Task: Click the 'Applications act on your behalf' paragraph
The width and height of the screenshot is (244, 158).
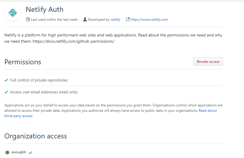Action: pyautogui.click(x=114, y=111)
